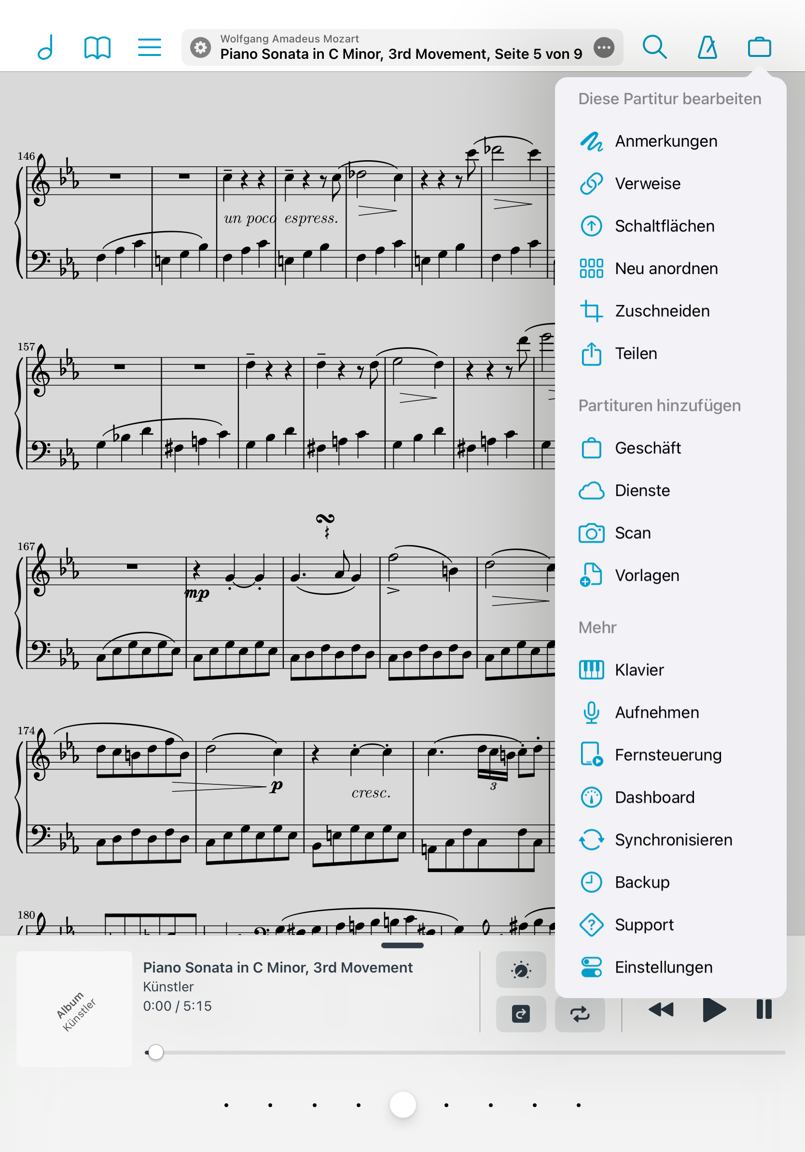The height and width of the screenshot is (1152, 805).
Task: Click the gear icon beside the score title
Action: [x=200, y=48]
